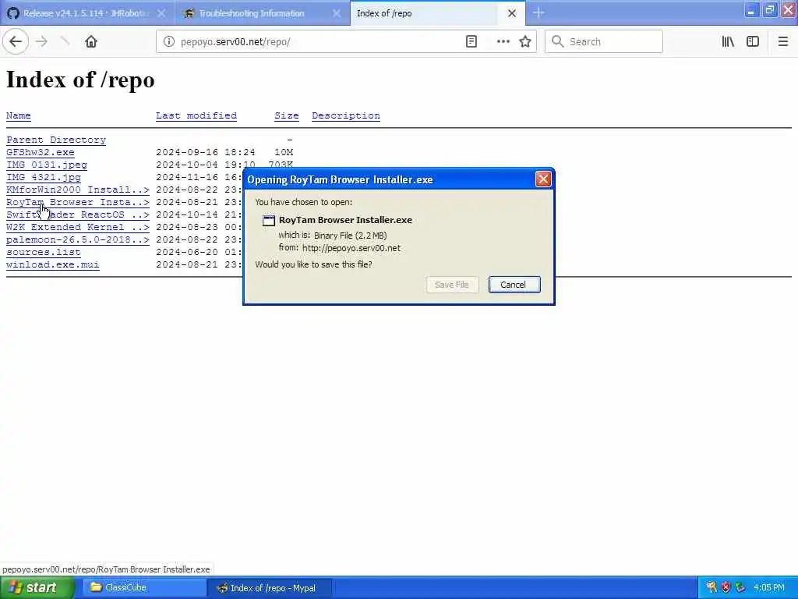The height and width of the screenshot is (599, 798).
Task: Bookmark this page with the star
Action: pos(525,42)
